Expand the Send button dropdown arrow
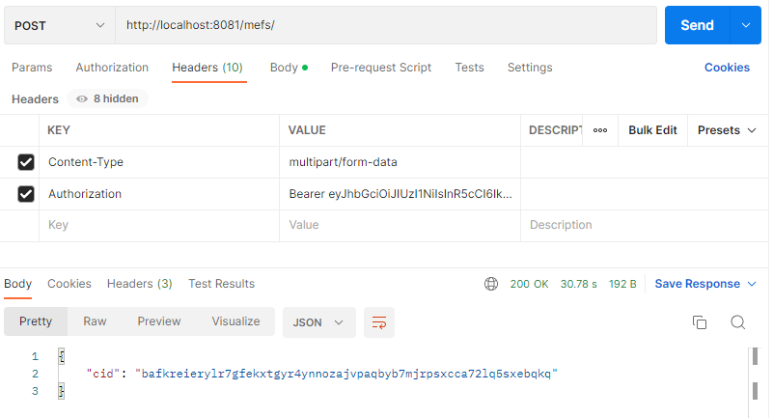The image size is (773, 418). (744, 25)
